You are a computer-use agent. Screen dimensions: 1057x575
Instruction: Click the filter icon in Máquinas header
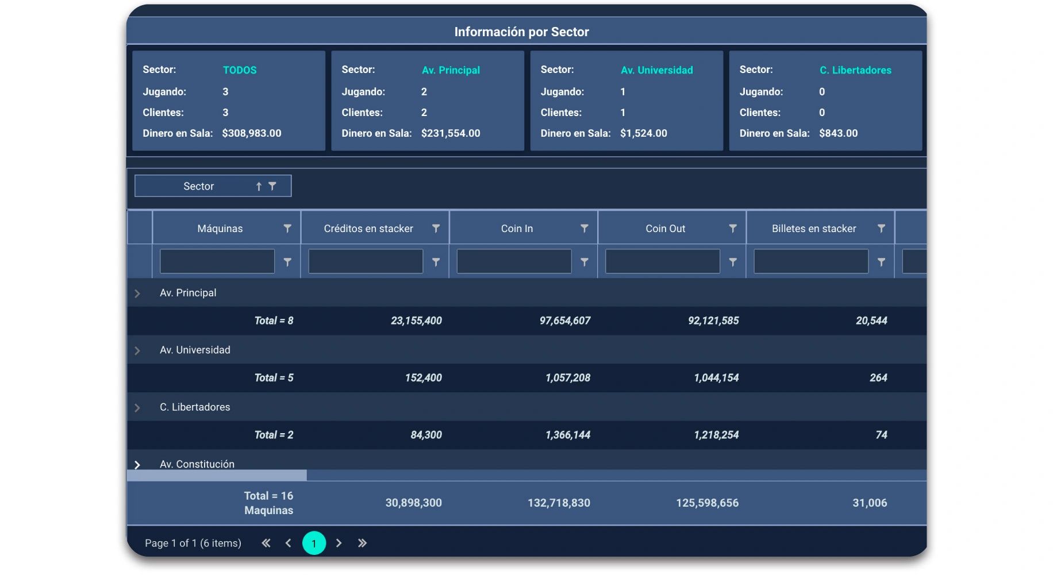287,229
